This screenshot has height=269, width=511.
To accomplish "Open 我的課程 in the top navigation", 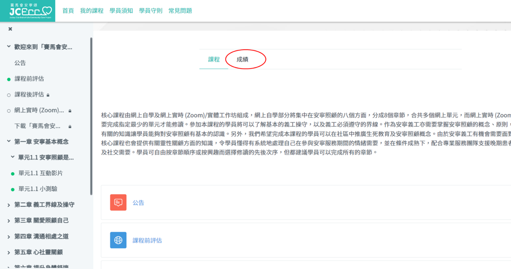I will 91,11.
